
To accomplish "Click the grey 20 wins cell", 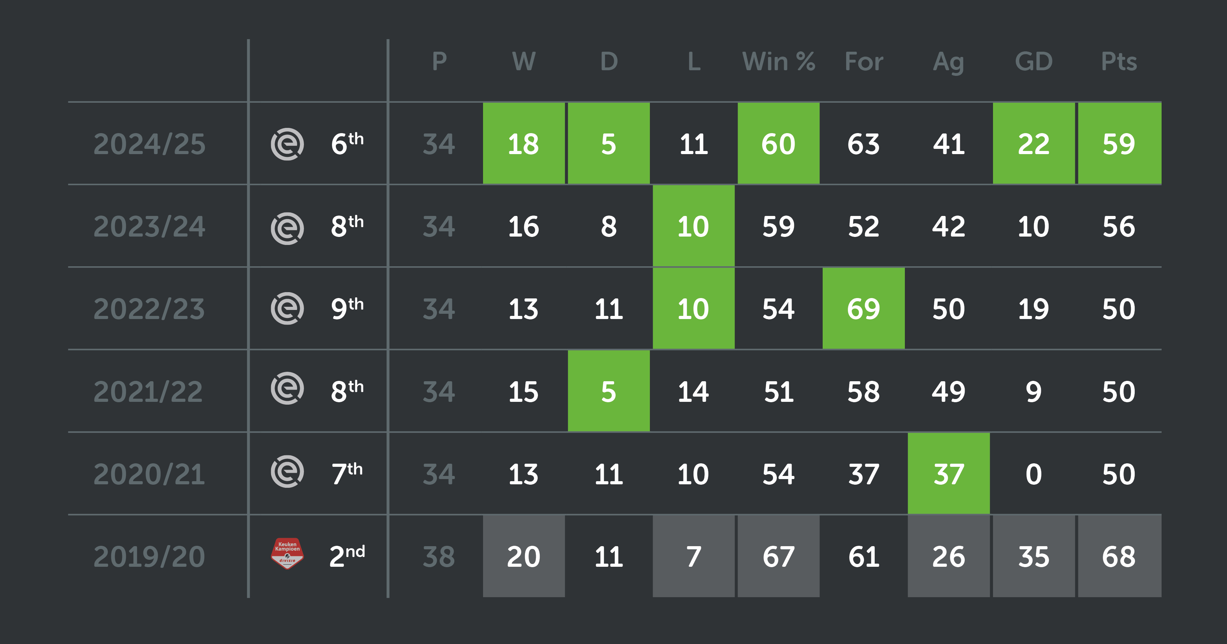I will [524, 556].
